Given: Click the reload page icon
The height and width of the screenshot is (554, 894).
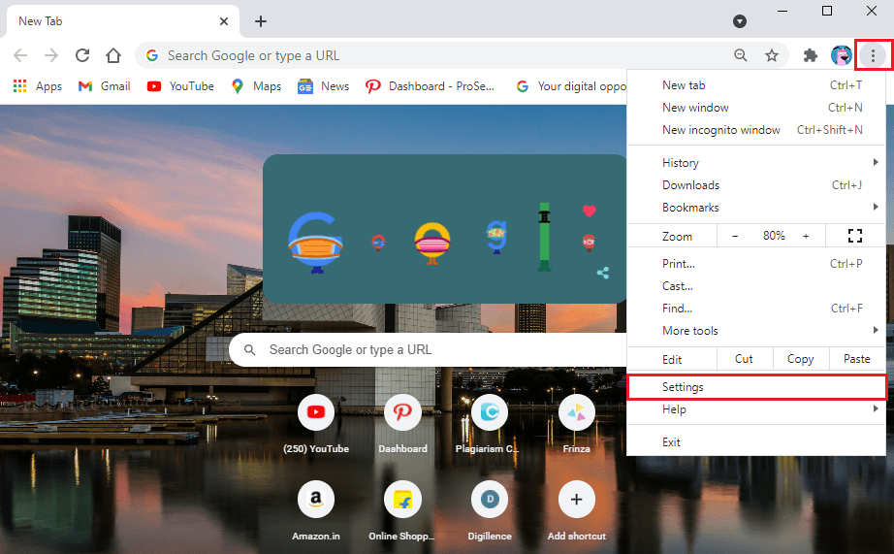Looking at the screenshot, I should click(82, 55).
